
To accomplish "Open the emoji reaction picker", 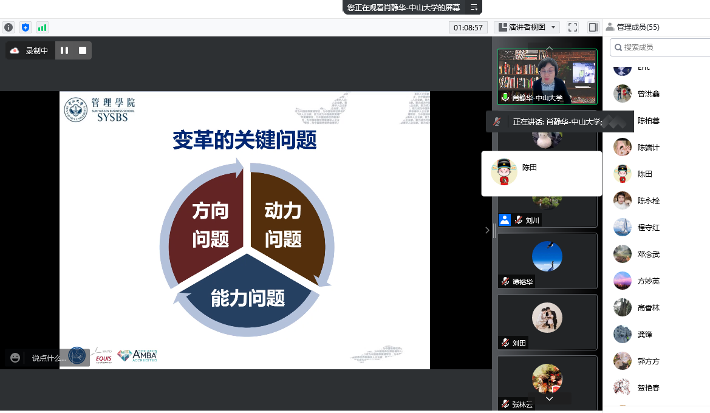I will (15, 358).
